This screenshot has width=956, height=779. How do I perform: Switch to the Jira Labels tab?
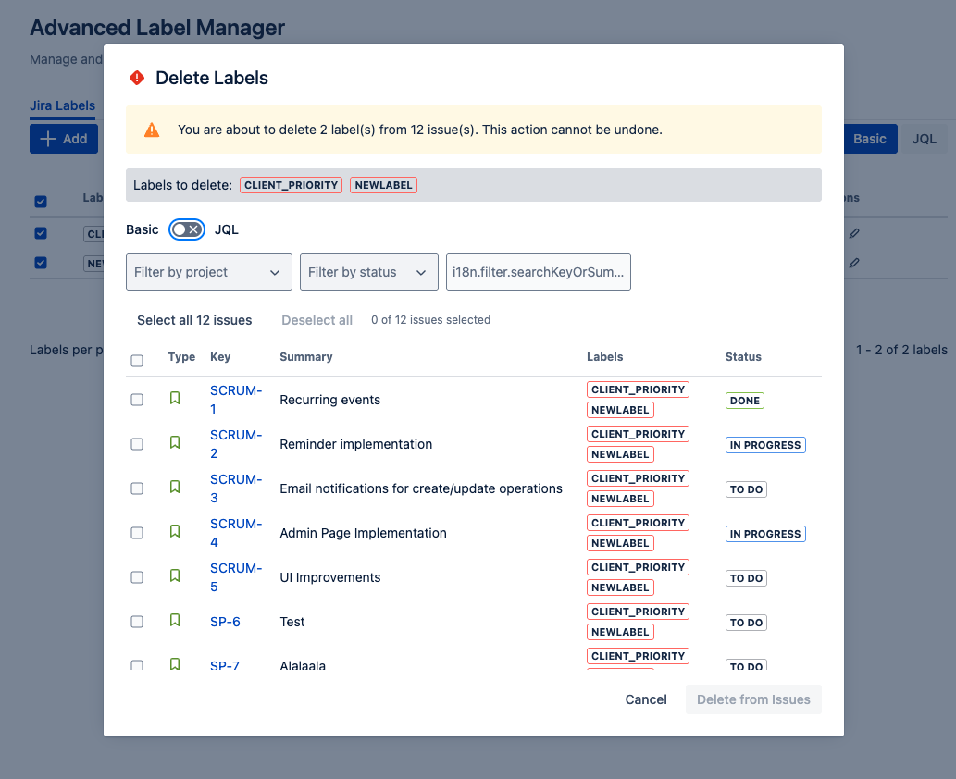(62, 105)
